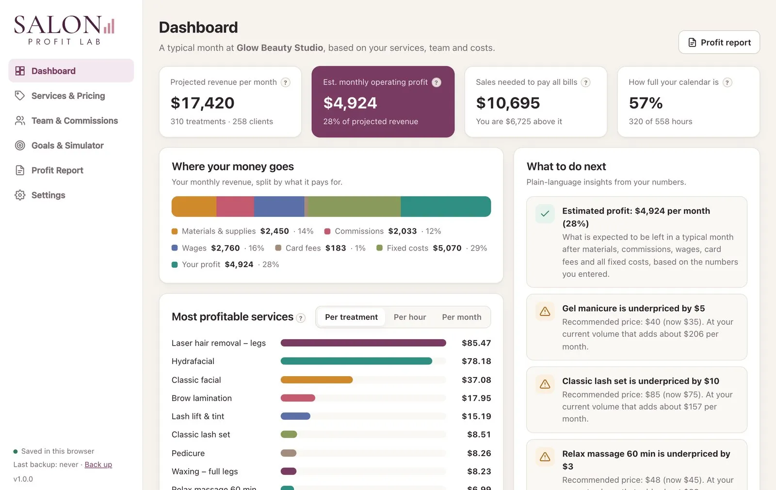Click help icon beside Sales needed to pay all bills
Screen dimensions: 776x490
[586, 82]
